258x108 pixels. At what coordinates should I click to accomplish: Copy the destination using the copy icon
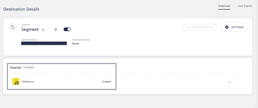56,30
